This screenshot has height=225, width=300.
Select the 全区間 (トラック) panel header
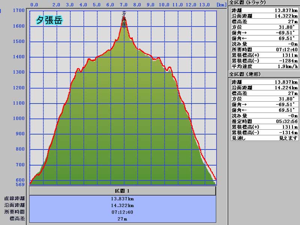point(247,2)
